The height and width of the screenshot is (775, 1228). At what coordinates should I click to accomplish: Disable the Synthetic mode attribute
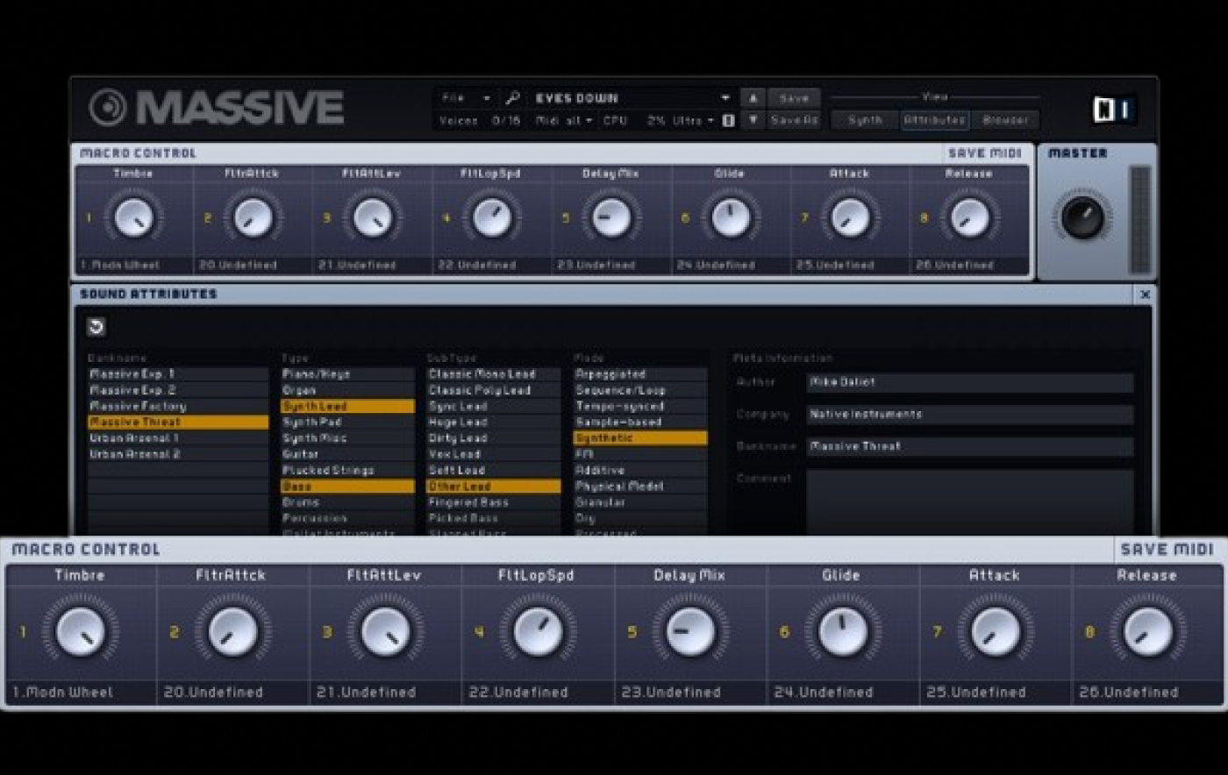[640, 438]
